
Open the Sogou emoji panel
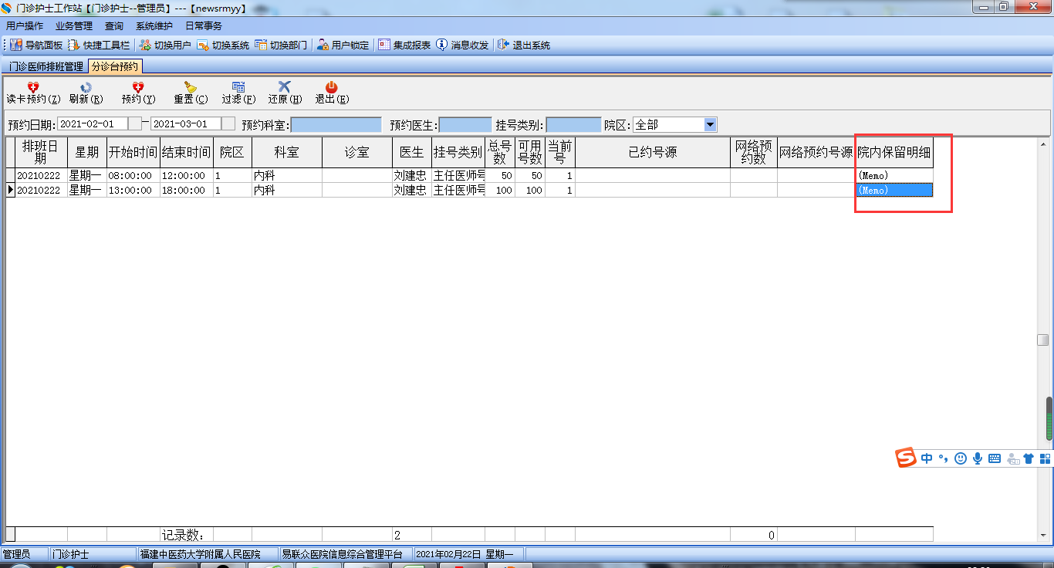[x=961, y=458]
